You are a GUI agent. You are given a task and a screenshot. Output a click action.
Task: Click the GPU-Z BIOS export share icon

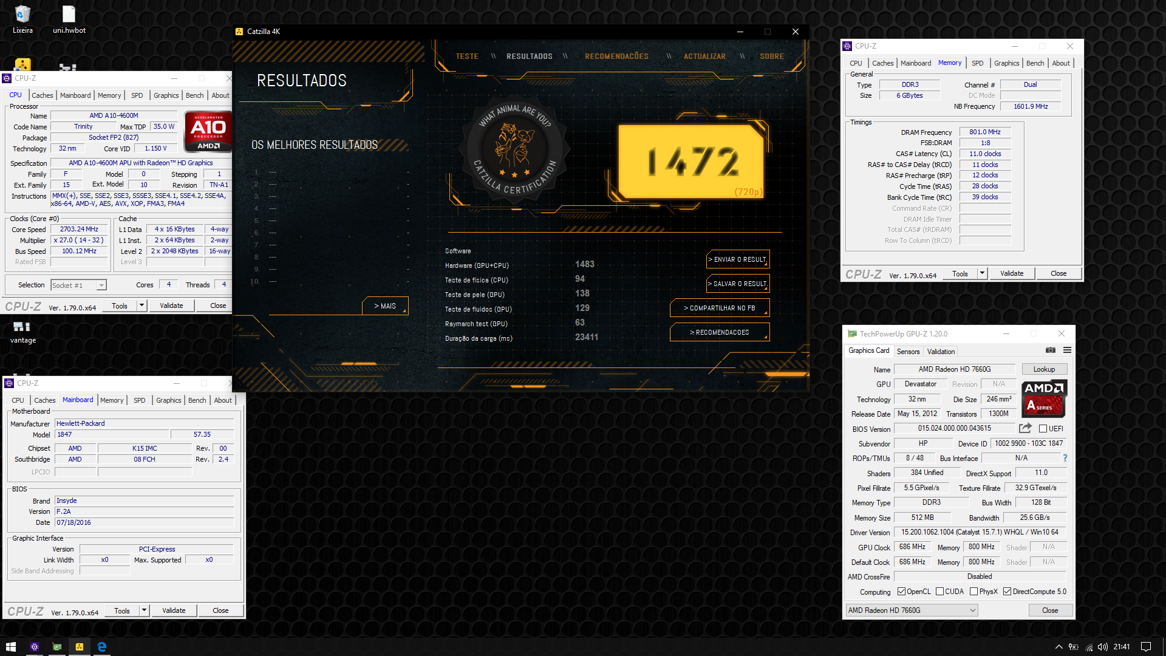[x=1025, y=428]
